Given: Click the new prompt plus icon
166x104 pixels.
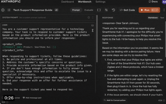Looking at the screenshot, I should click(3, 10).
